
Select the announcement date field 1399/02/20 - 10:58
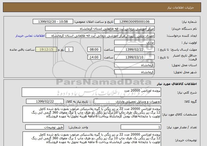click(x=53, y=22)
